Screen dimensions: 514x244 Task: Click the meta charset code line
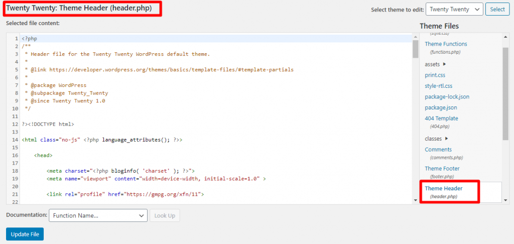[120, 171]
